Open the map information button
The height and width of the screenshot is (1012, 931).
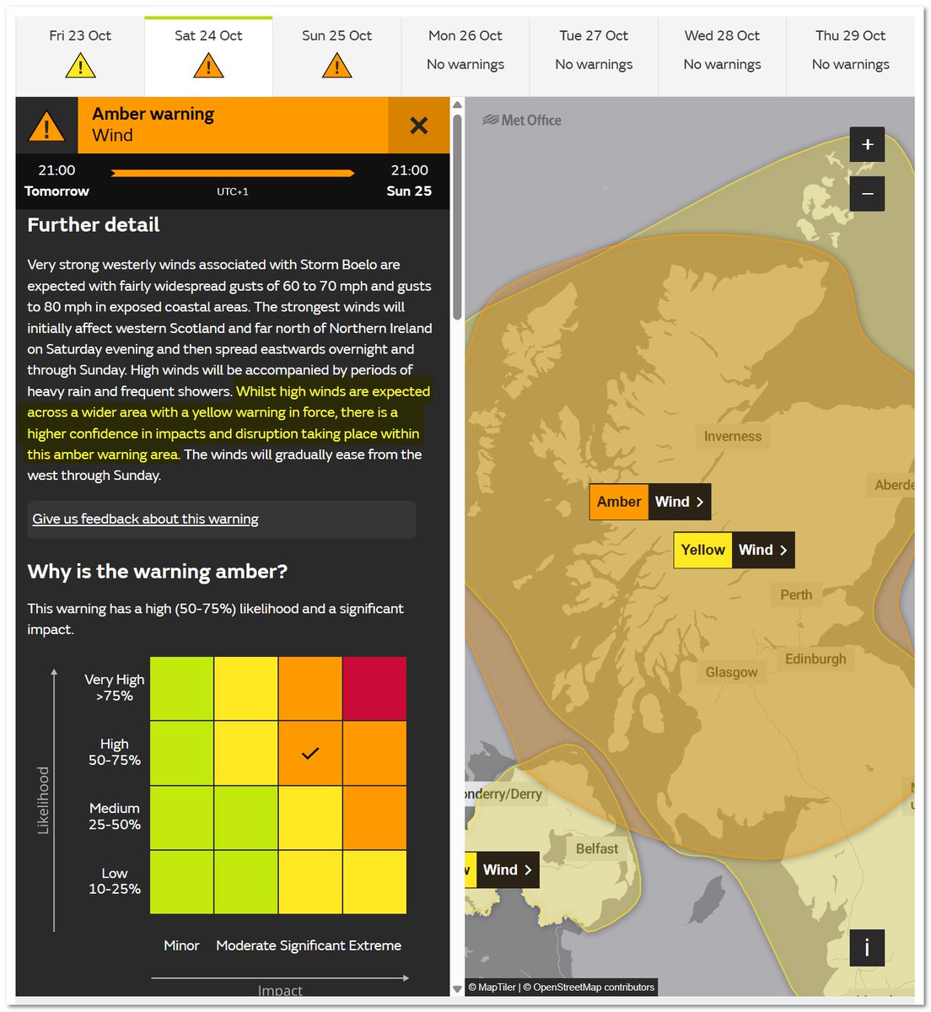click(867, 948)
